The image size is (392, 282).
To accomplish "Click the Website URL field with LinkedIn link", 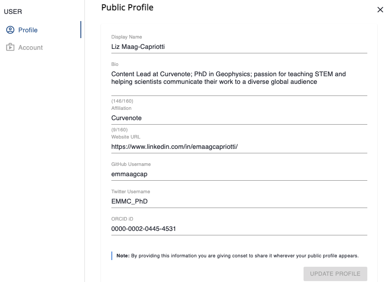I will [239, 147].
